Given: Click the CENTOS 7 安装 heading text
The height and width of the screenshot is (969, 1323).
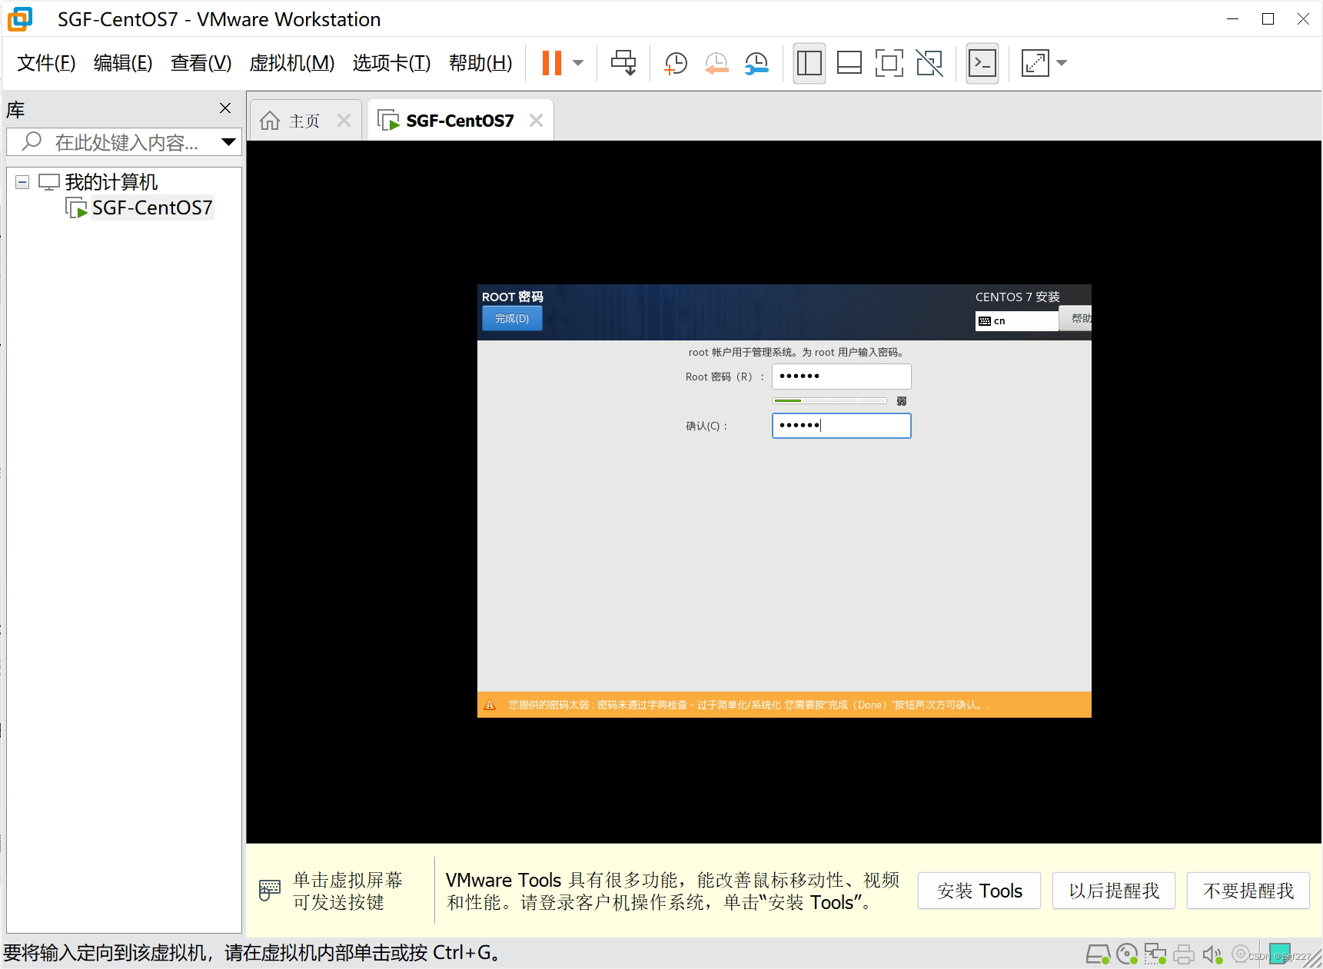Looking at the screenshot, I should coord(1017,297).
